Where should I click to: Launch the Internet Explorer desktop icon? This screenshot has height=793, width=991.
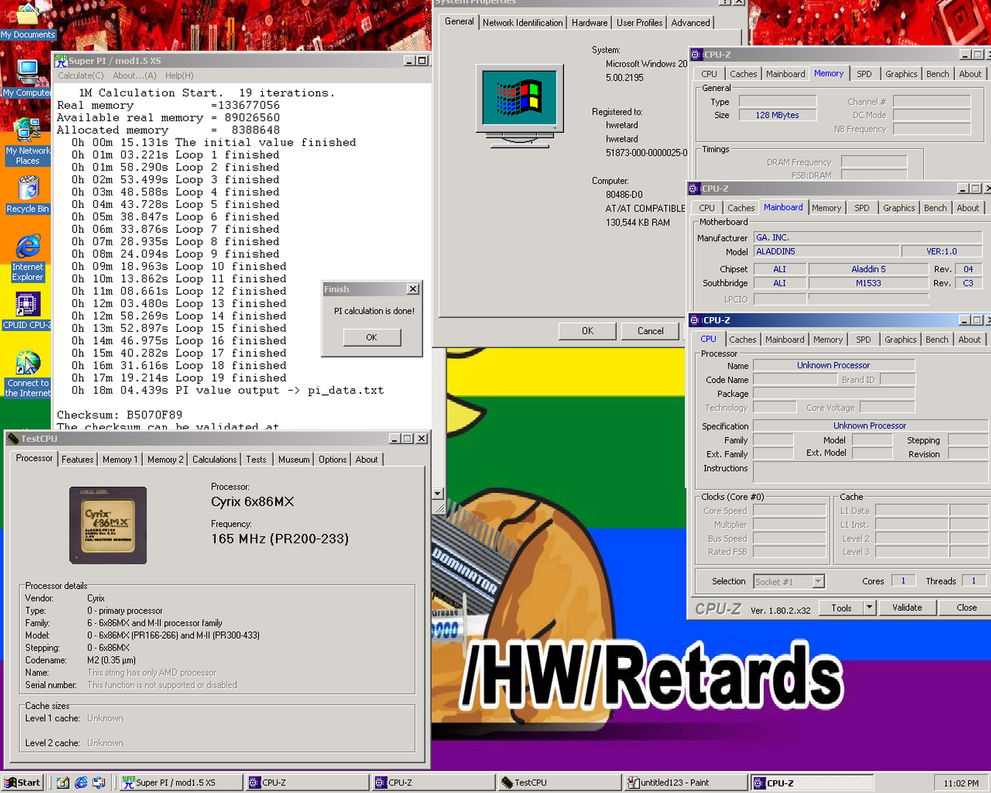[28, 258]
